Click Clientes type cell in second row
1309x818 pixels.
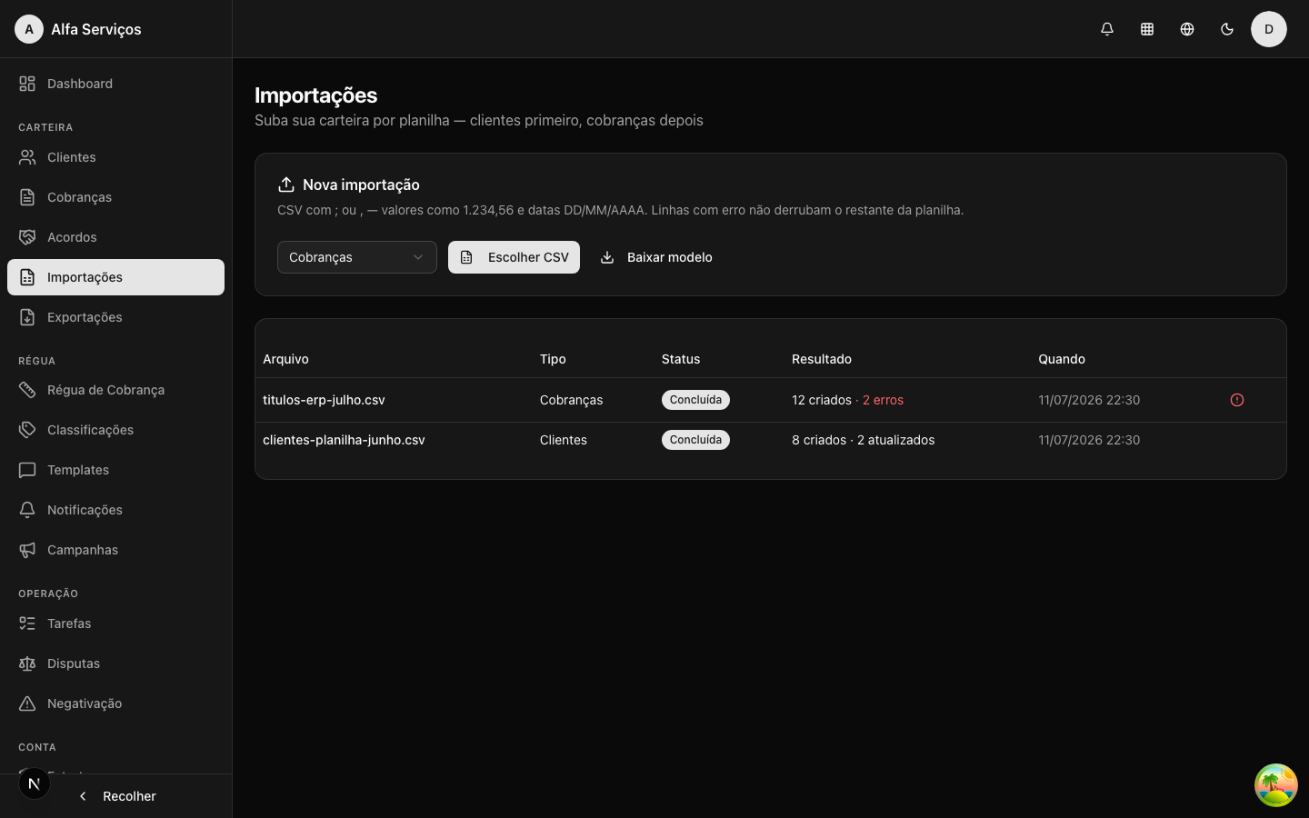click(564, 440)
